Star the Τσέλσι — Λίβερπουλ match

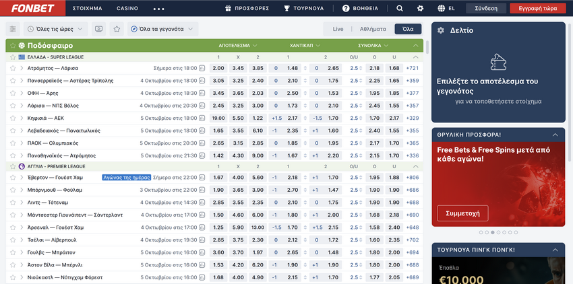click(x=13, y=240)
